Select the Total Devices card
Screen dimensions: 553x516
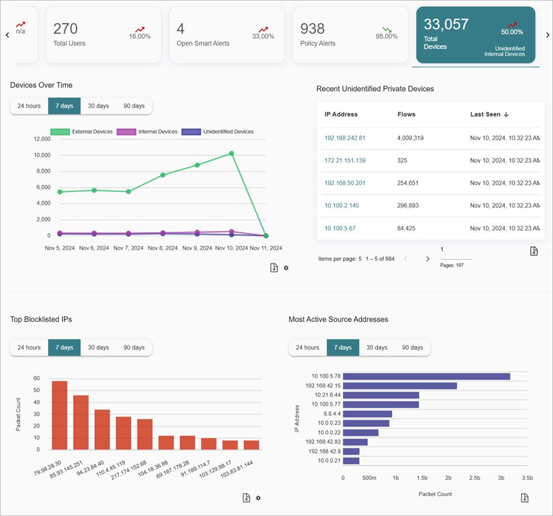[x=476, y=35]
